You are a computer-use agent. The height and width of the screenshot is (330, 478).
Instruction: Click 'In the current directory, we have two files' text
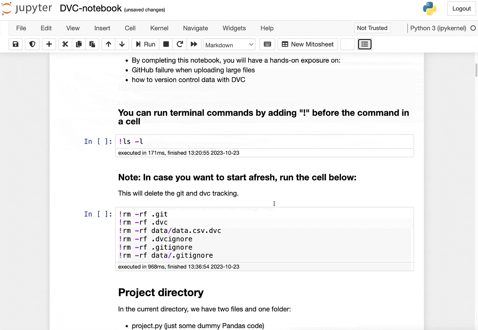(204, 309)
